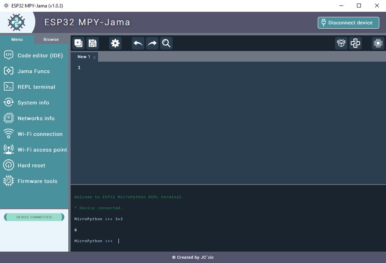Click the Networks info chip icon
The height and width of the screenshot is (263, 386).
(9, 118)
